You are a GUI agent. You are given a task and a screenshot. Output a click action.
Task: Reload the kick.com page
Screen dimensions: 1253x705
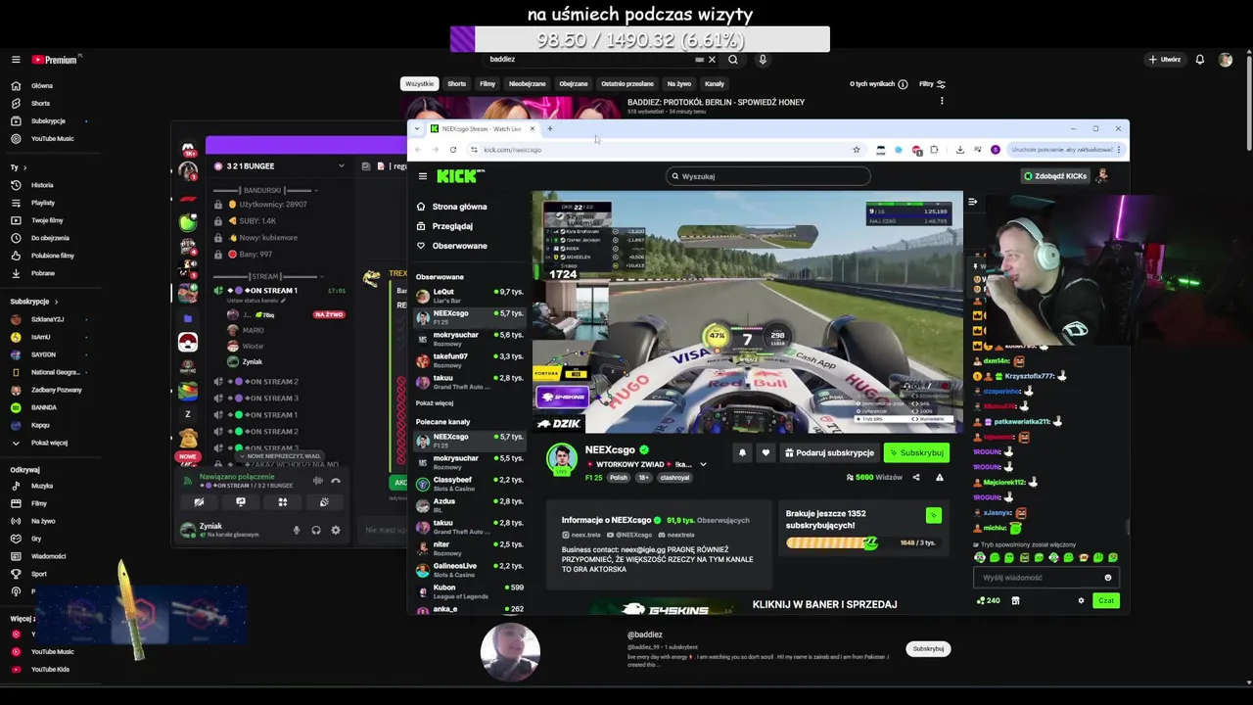453,150
